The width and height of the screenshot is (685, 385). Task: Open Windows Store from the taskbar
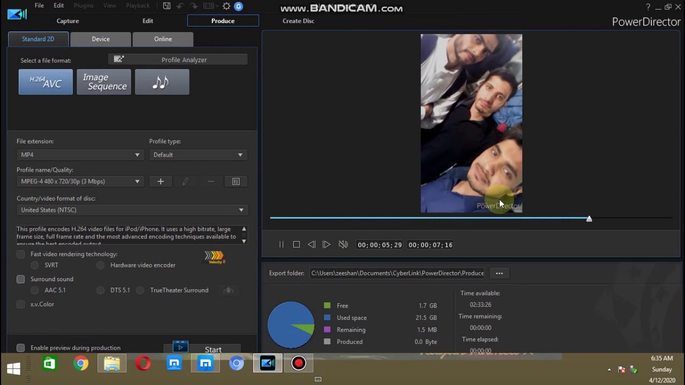(x=49, y=364)
